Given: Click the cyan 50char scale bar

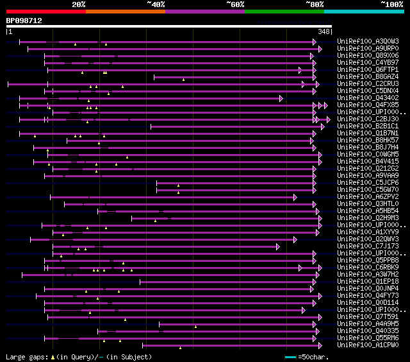Looking at the screenshot, I should 290,357.
